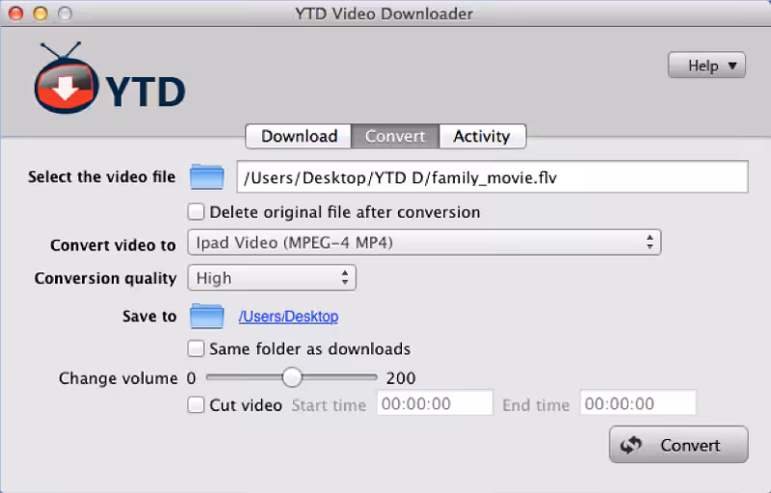Click the yellow minimize window button
Viewport: 771px width, 493px height.
click(40, 13)
